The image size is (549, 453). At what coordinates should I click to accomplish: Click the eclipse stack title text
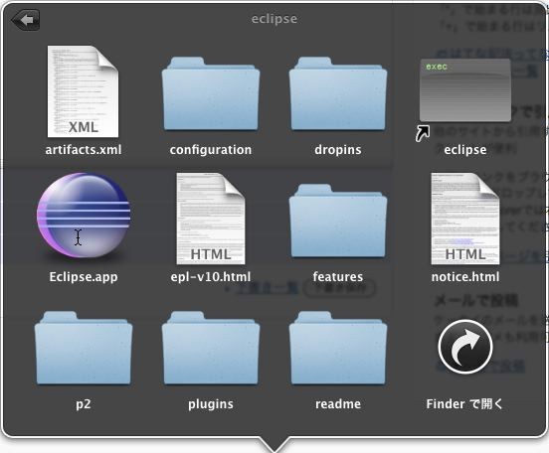pyautogui.click(x=274, y=19)
